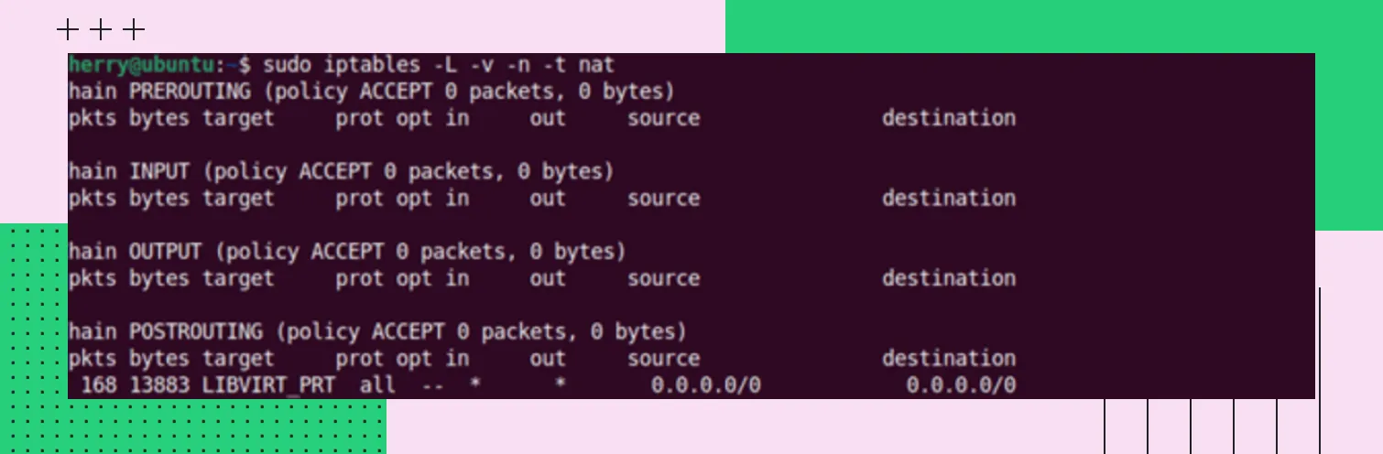Viewport: 1383px width, 454px height.
Task: Click the first plus sign at top left
Action: click(x=68, y=30)
